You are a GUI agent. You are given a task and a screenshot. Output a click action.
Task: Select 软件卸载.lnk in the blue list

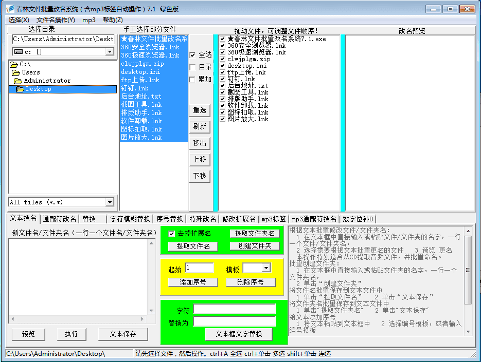154,121
